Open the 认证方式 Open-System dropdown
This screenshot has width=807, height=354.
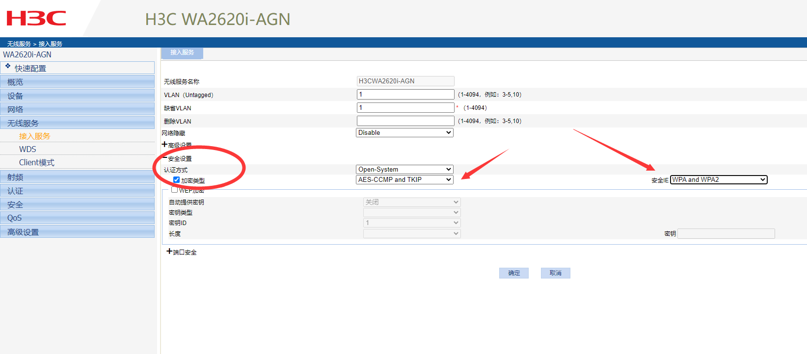pyautogui.click(x=404, y=170)
